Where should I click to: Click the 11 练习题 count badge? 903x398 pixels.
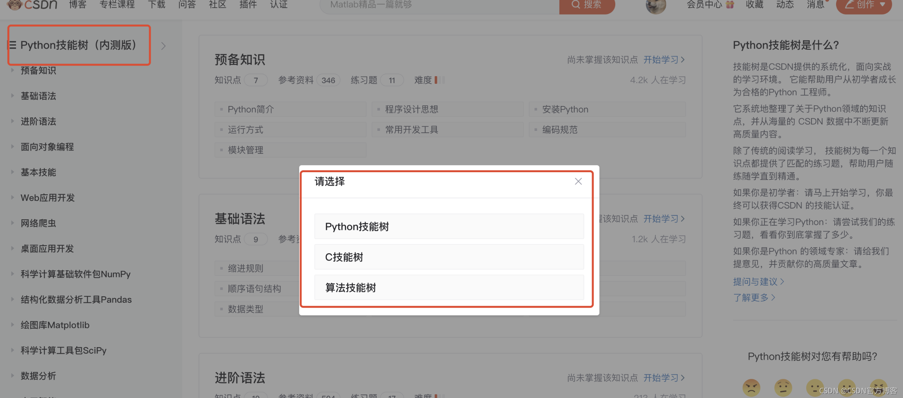pos(392,80)
